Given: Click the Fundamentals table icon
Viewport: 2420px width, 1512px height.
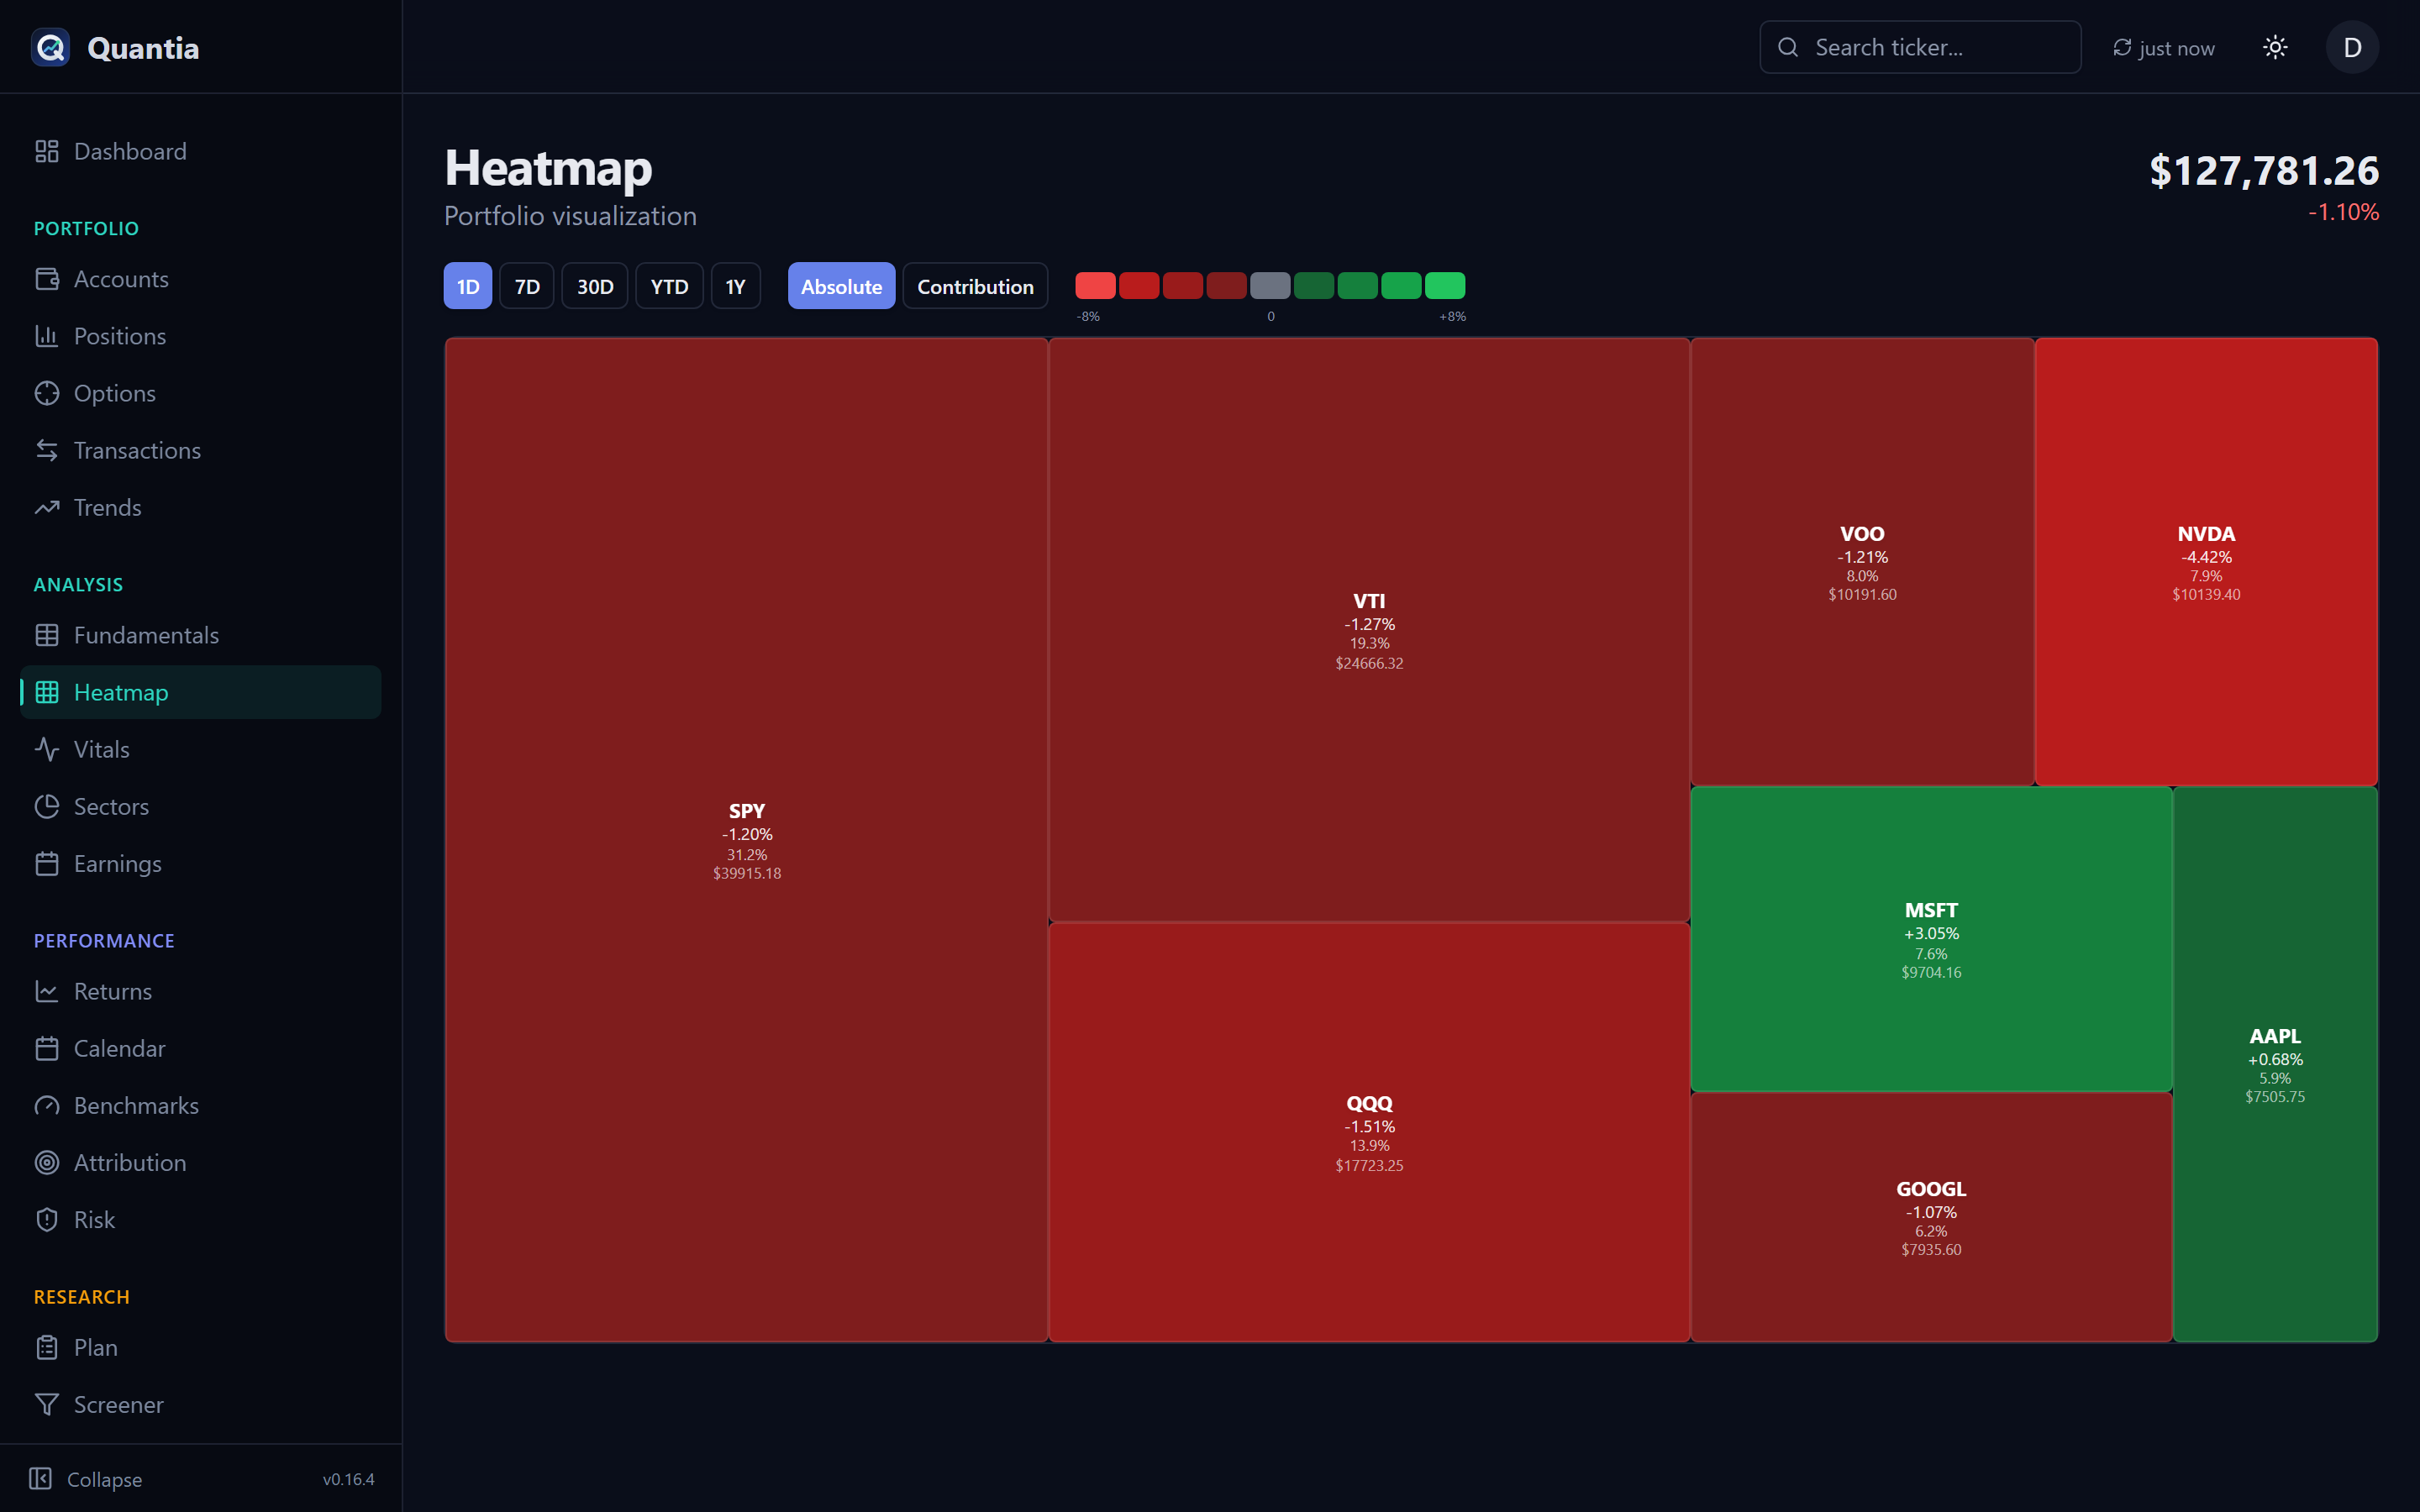Looking at the screenshot, I should [47, 635].
